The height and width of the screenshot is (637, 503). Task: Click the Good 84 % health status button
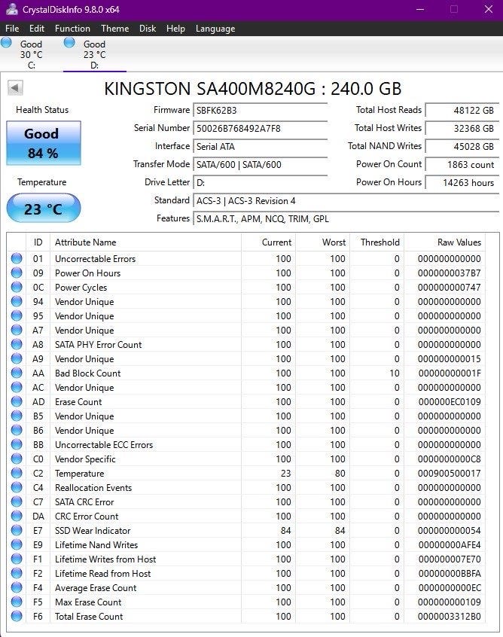click(44, 143)
